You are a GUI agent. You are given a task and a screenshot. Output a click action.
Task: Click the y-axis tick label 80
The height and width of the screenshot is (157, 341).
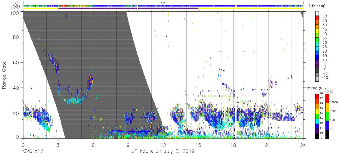pyautogui.click(x=16, y=37)
